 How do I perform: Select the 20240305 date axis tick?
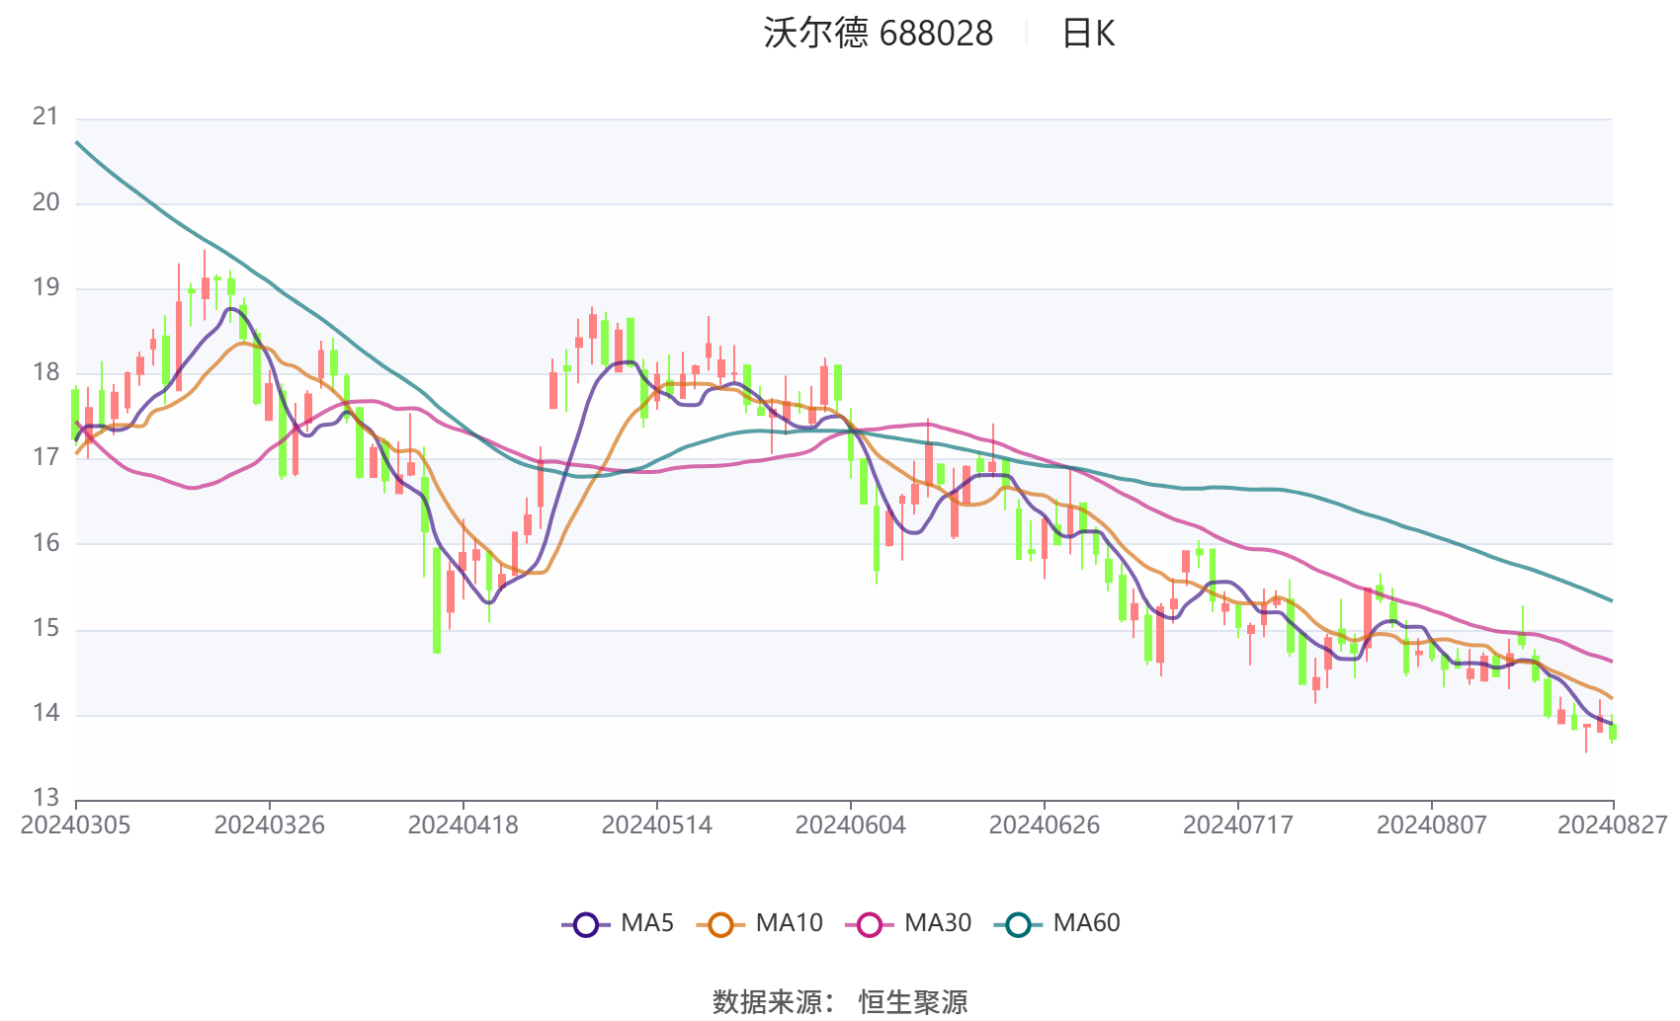[x=75, y=825]
